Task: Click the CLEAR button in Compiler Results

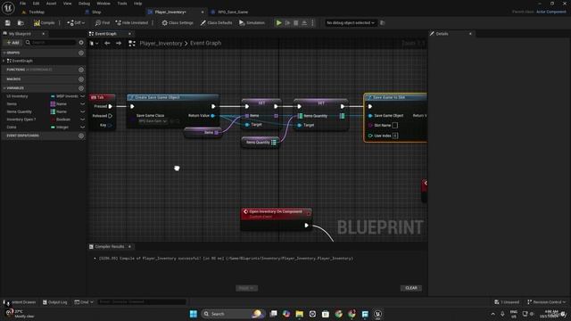Action: (411, 288)
